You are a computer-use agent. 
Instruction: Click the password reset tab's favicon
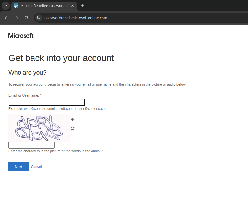click(x=16, y=6)
